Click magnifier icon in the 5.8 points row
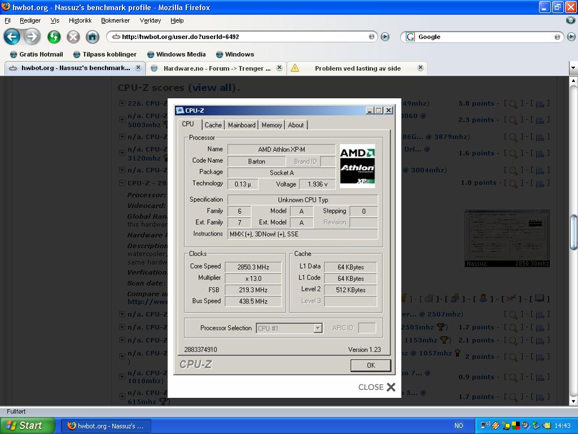578x434 pixels. 513,104
